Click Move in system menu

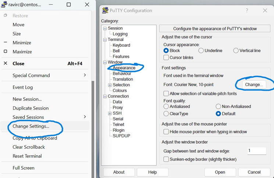(x=45, y=25)
